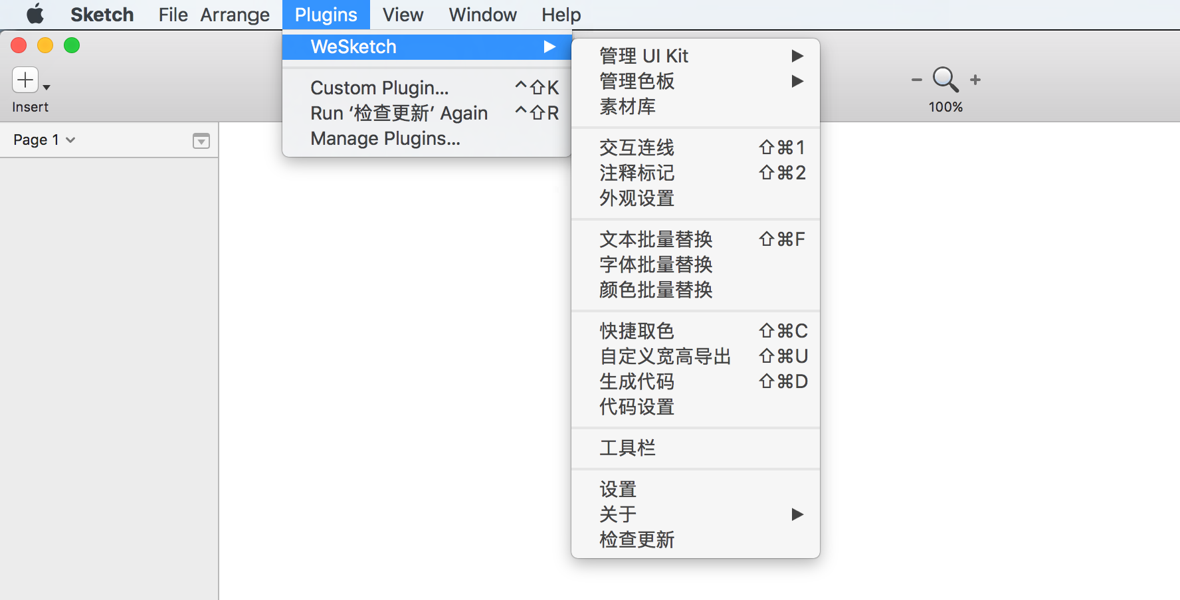This screenshot has height=600, width=1180.
Task: Zoom out with the minus icon
Action: [916, 80]
